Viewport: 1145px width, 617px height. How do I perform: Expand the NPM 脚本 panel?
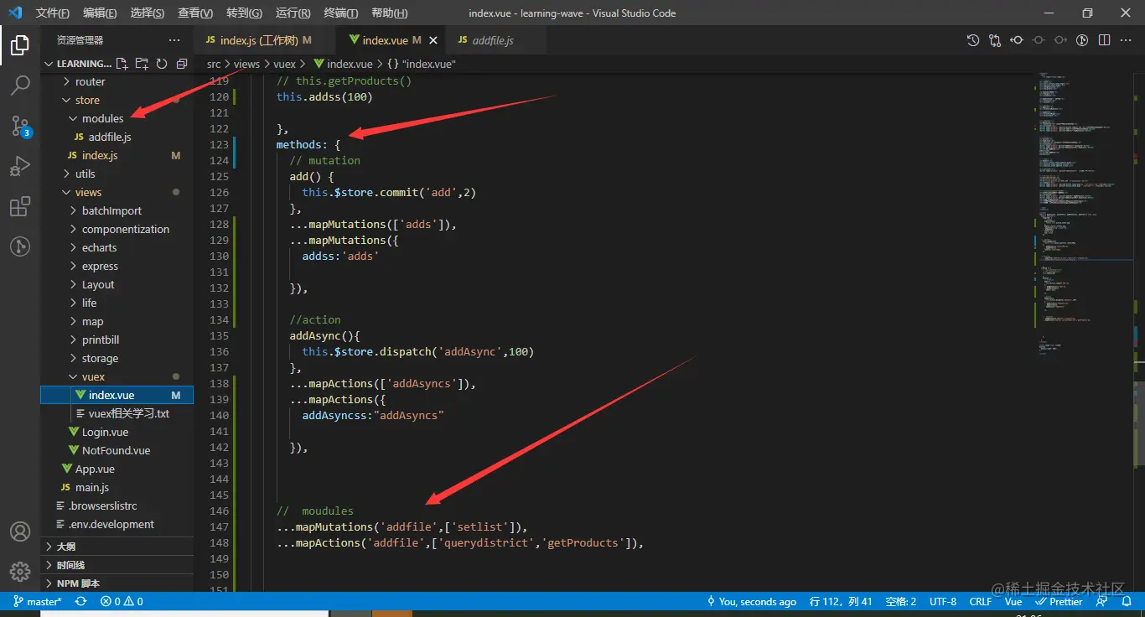tap(117, 583)
